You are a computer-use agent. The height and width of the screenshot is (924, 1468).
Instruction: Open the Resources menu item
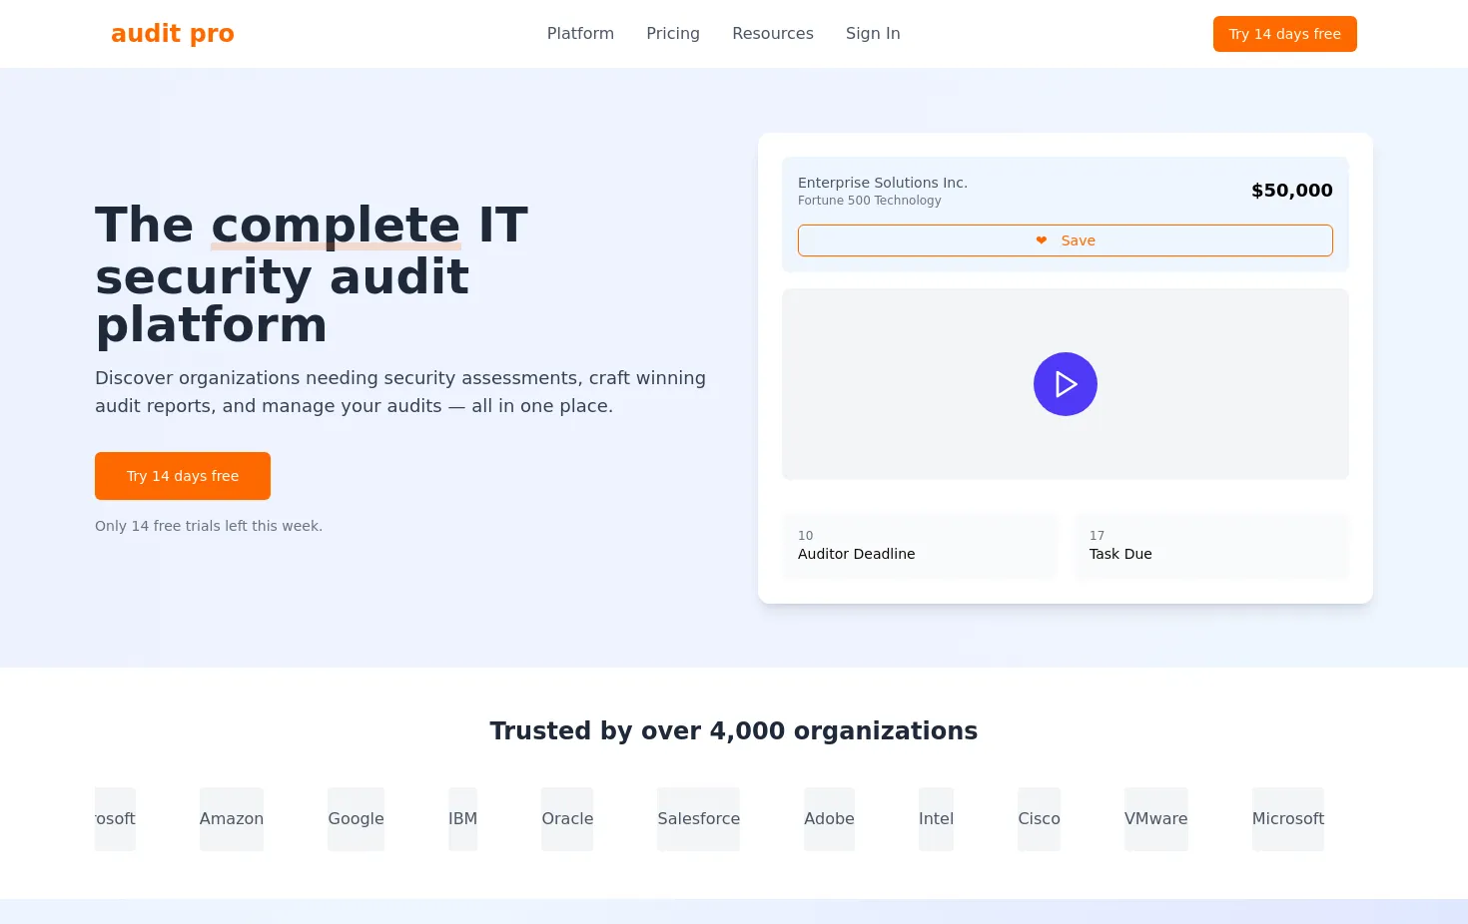pyautogui.click(x=773, y=34)
